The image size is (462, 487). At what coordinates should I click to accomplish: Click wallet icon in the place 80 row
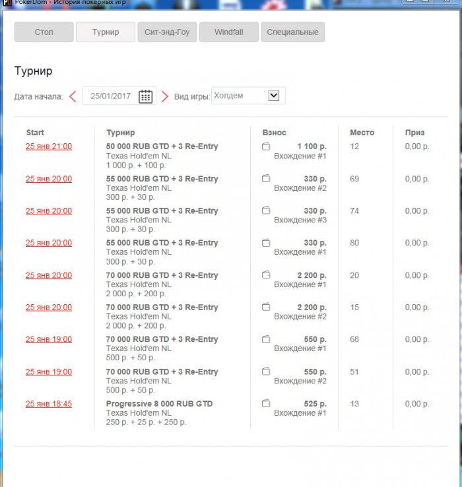[266, 243]
